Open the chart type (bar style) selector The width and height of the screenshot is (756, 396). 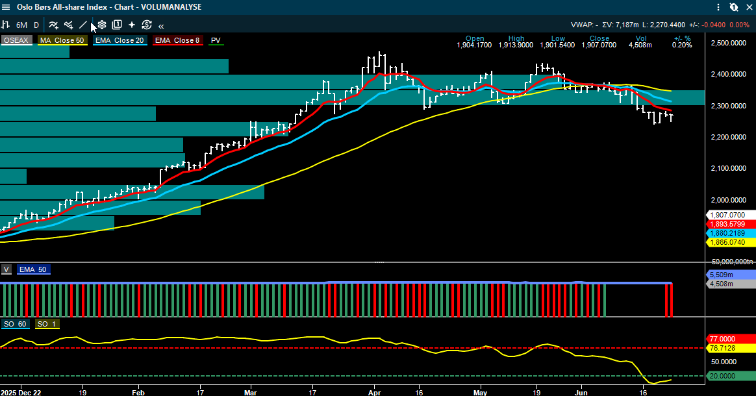6,25
